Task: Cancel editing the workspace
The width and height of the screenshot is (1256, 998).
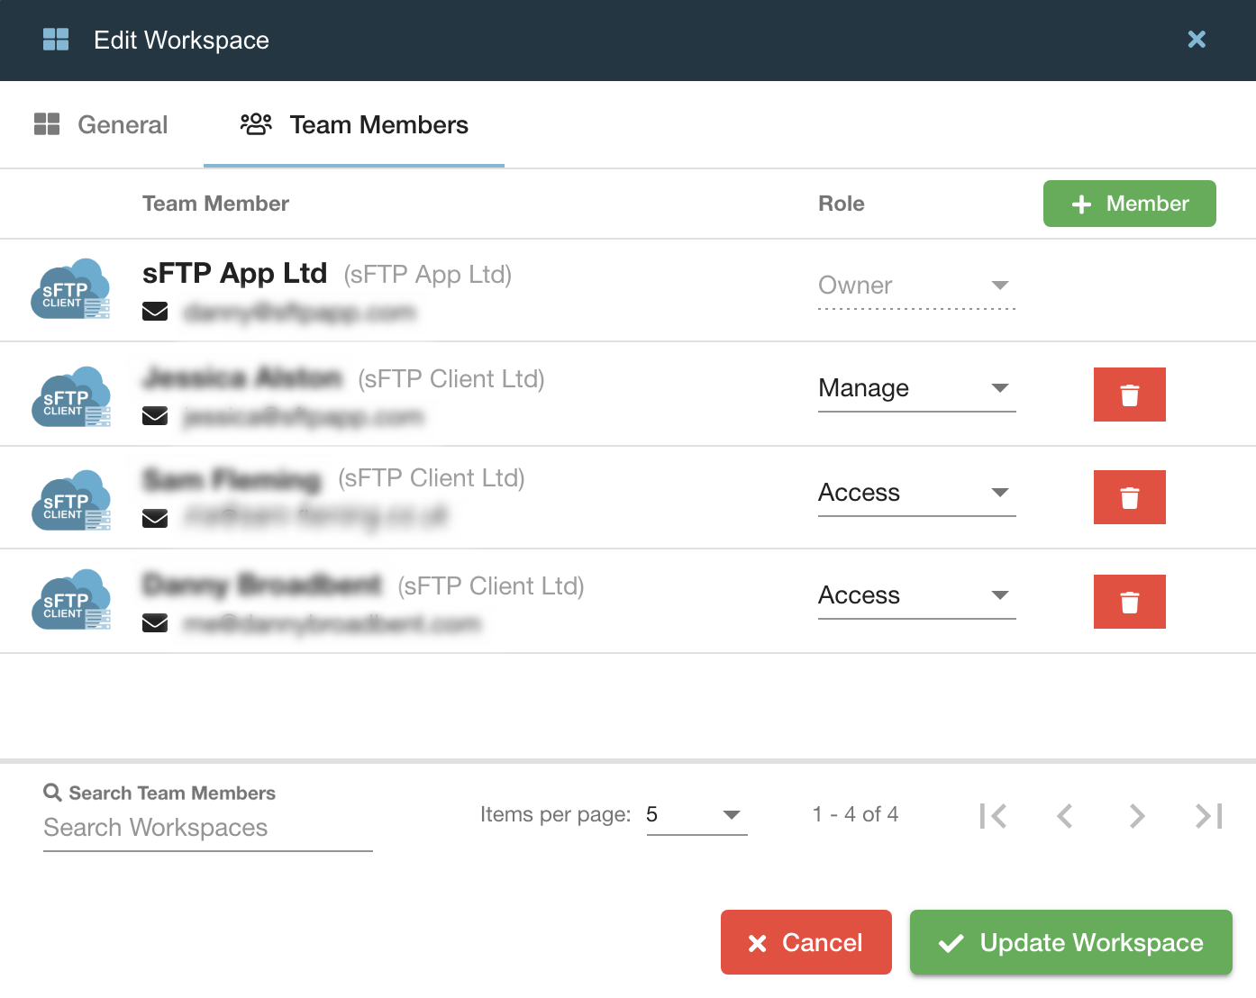Action: coord(806,942)
